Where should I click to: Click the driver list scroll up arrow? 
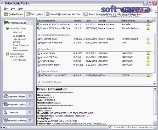(x=154, y=20)
